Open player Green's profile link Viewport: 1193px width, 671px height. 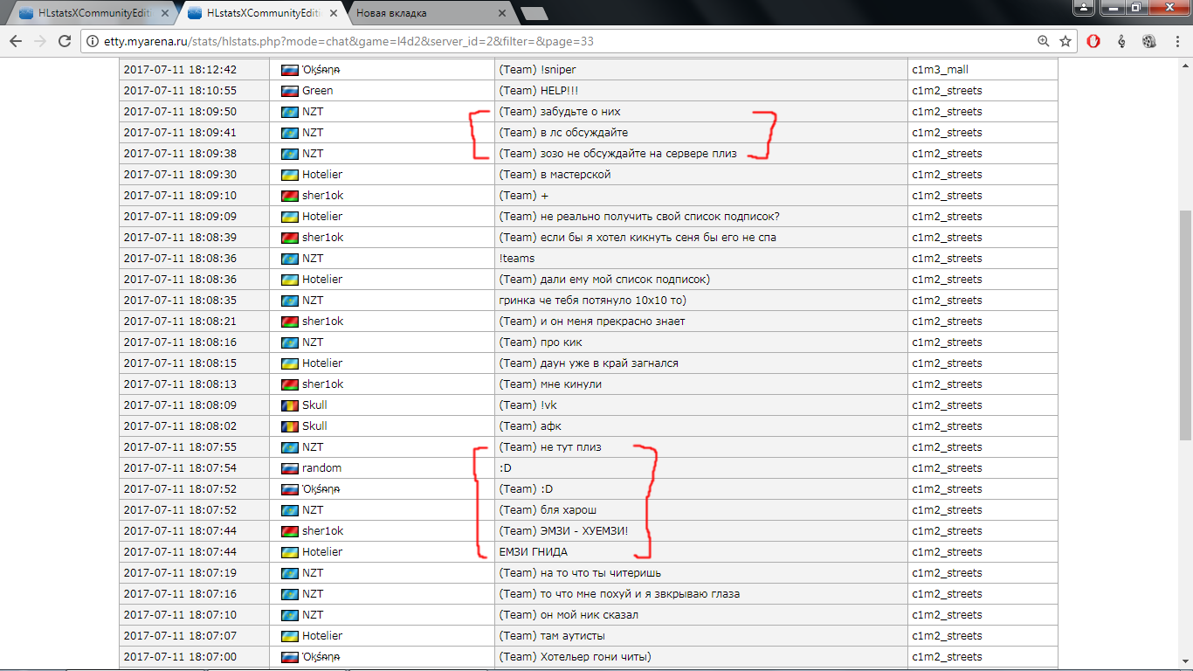click(317, 91)
